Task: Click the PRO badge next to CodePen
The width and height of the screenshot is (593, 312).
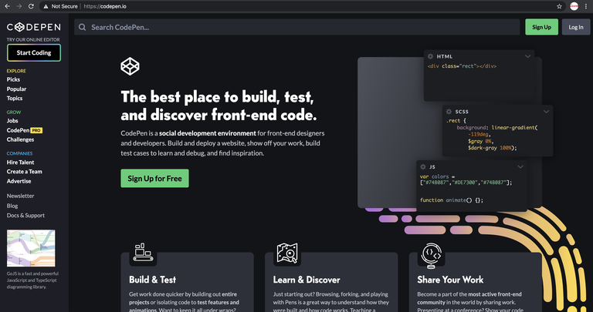Action: tap(36, 130)
